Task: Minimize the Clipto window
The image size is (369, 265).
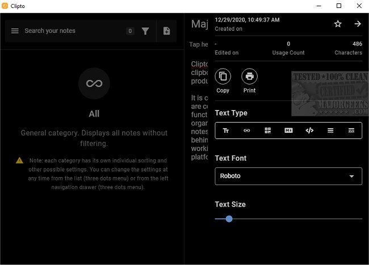Action: 319,6
